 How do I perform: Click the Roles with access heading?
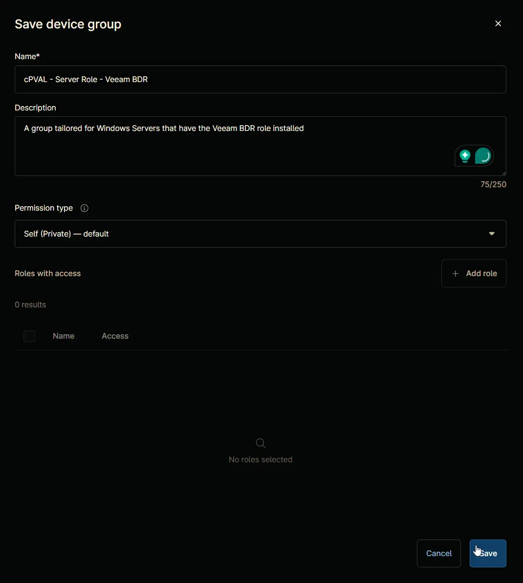pos(47,274)
